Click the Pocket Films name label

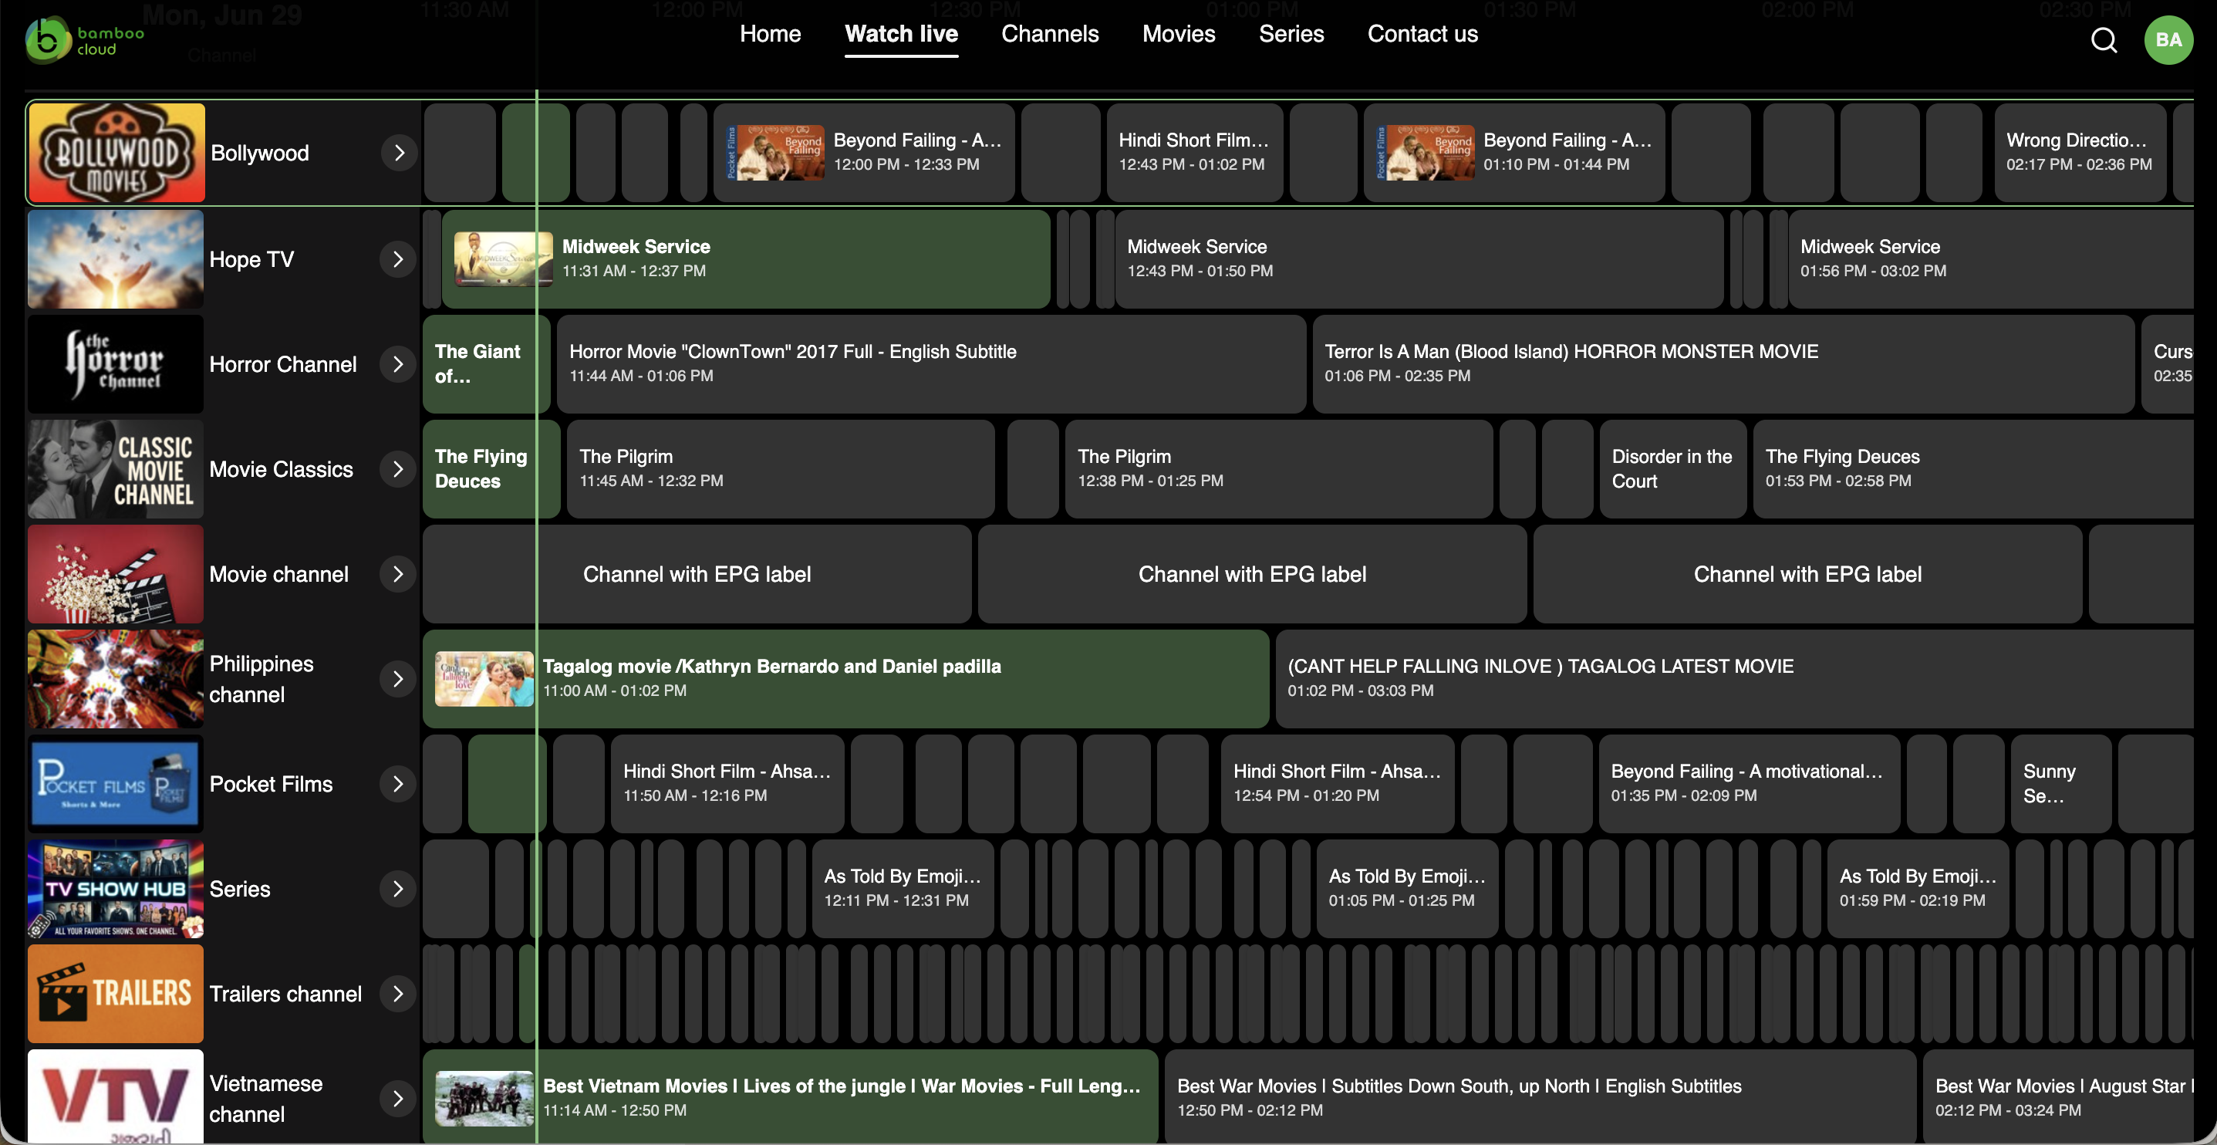tap(271, 784)
